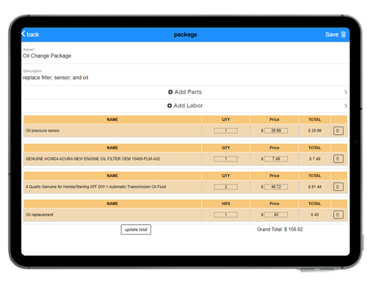
Task: Tap the back chevron icon
Action: (x=23, y=34)
